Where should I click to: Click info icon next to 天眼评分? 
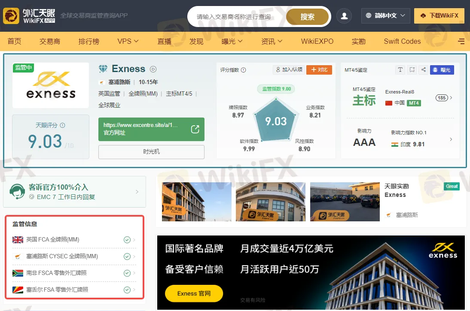62,125
